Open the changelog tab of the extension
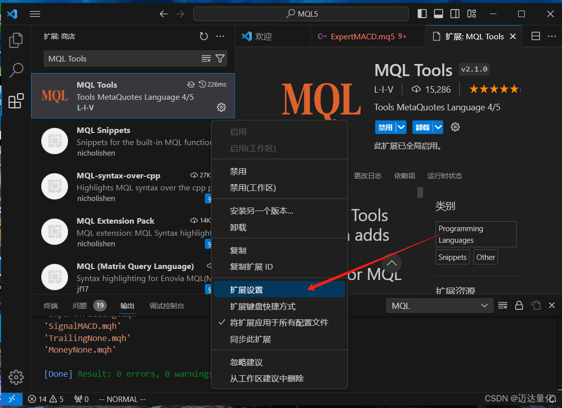 (368, 176)
